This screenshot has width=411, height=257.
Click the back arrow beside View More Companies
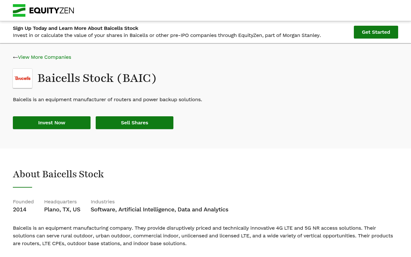click(15, 57)
